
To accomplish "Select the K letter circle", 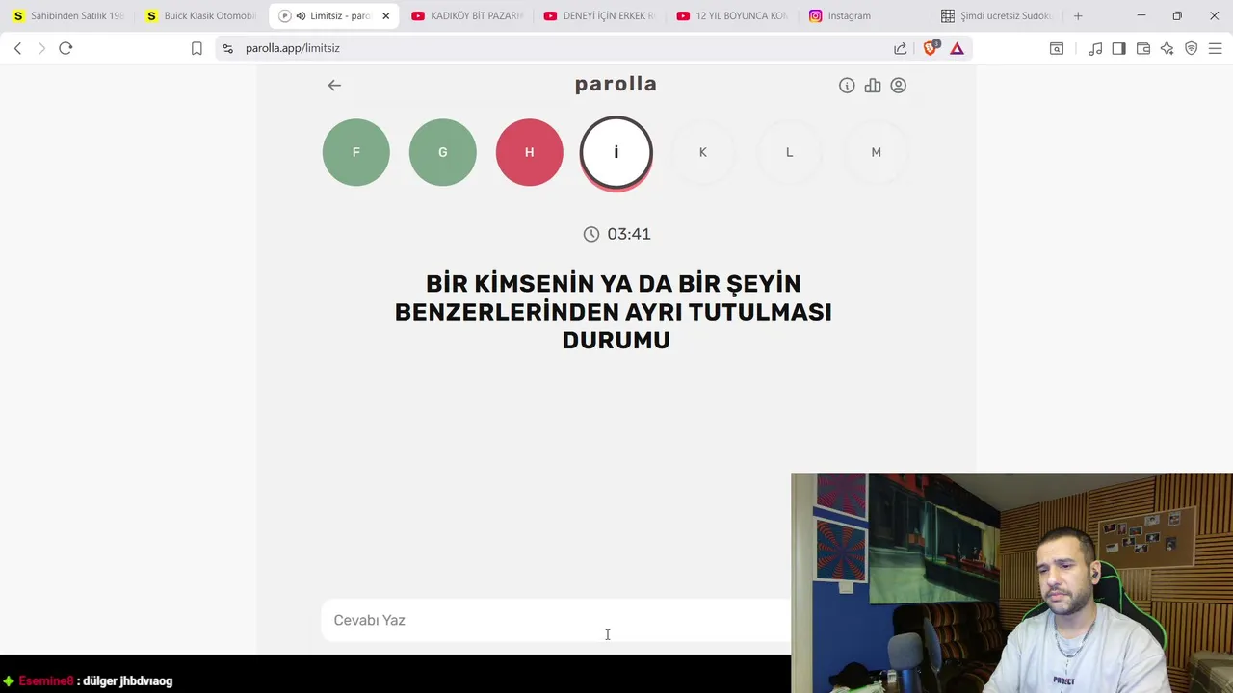I will coord(703,152).
